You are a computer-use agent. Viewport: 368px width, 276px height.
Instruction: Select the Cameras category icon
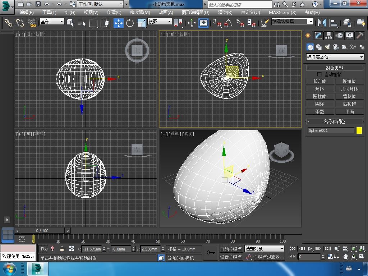coord(336,47)
